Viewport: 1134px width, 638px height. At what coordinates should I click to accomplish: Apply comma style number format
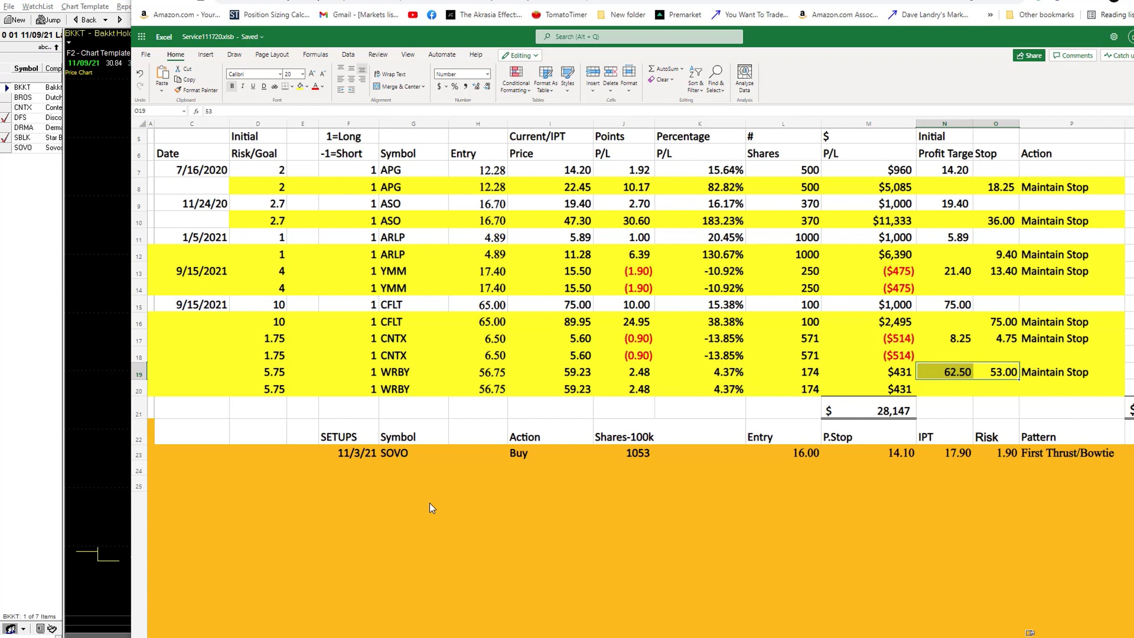coord(465,86)
